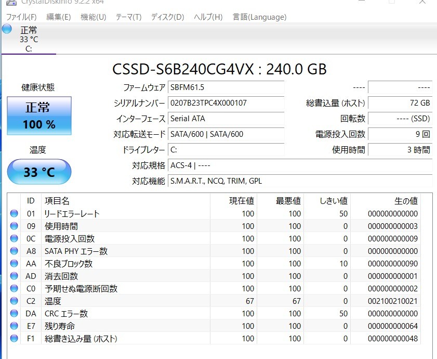Select the 使用時間 attribute row in the table
This screenshot has width=437, height=359.
click(214, 226)
